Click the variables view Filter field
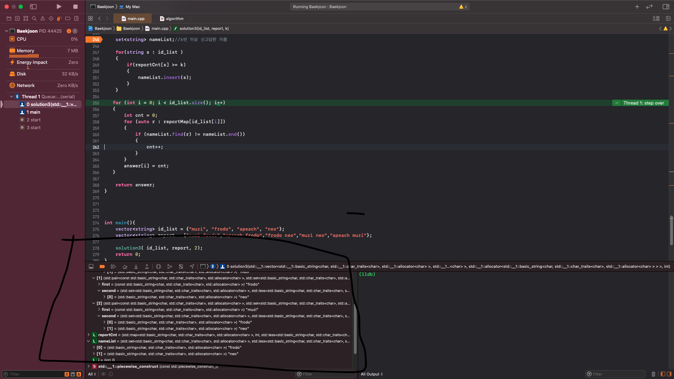This screenshot has width=674, height=379. pos(326,374)
